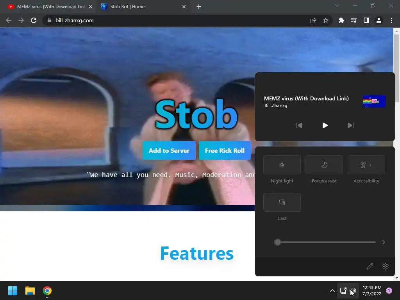
Task: Open File Explorer from the taskbar
Action: point(30,291)
